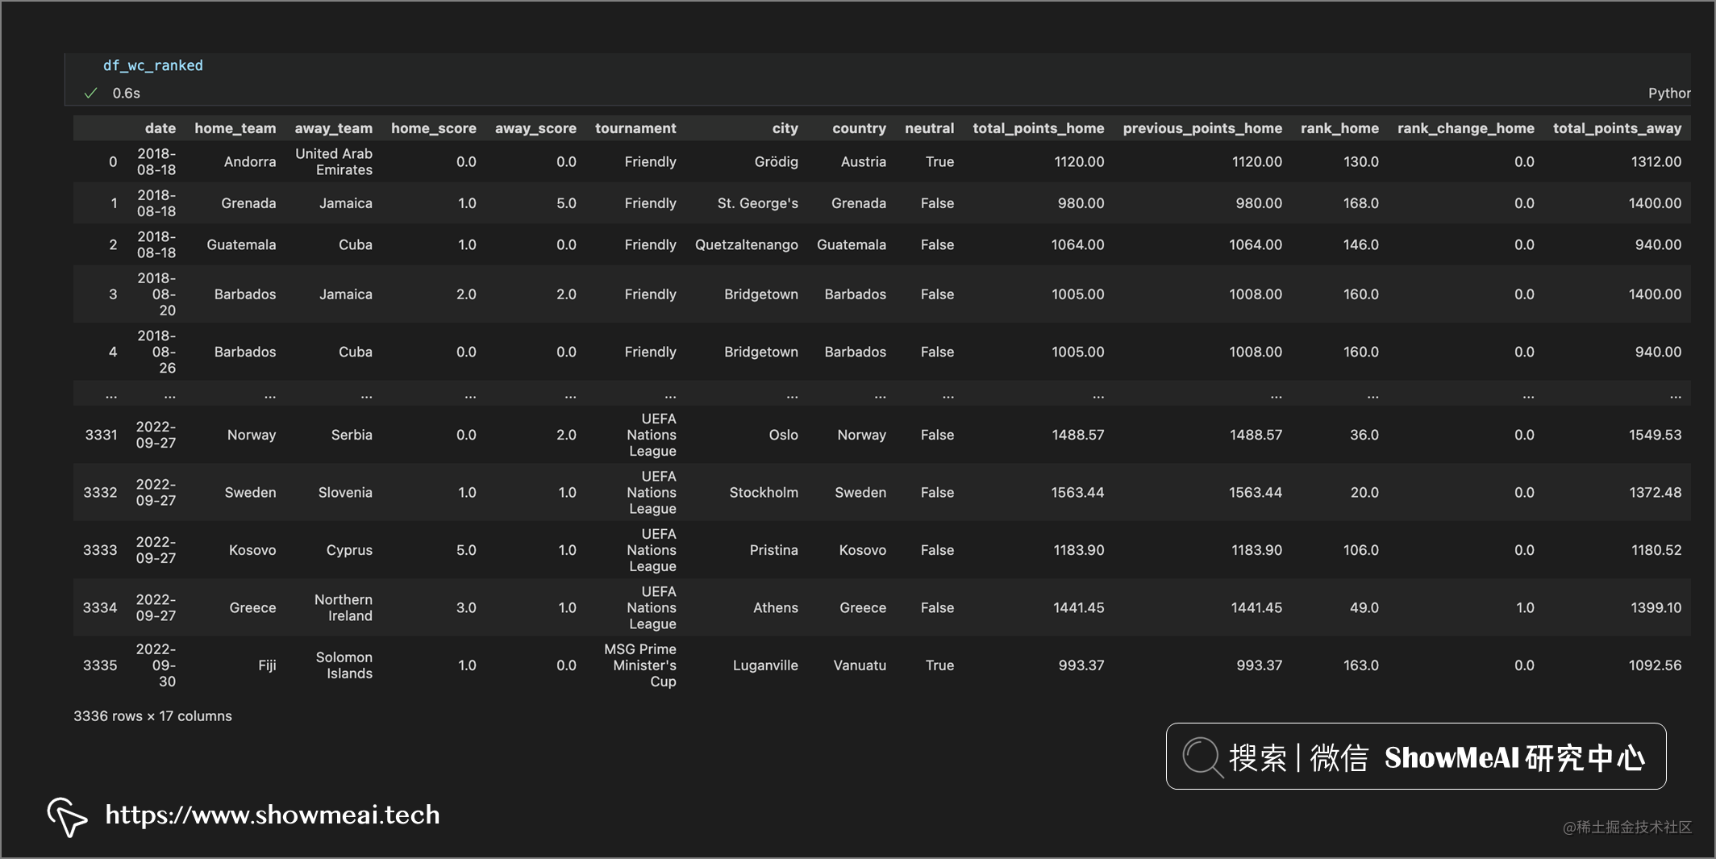Click the Guatemala home_team cell in row 2

[242, 244]
